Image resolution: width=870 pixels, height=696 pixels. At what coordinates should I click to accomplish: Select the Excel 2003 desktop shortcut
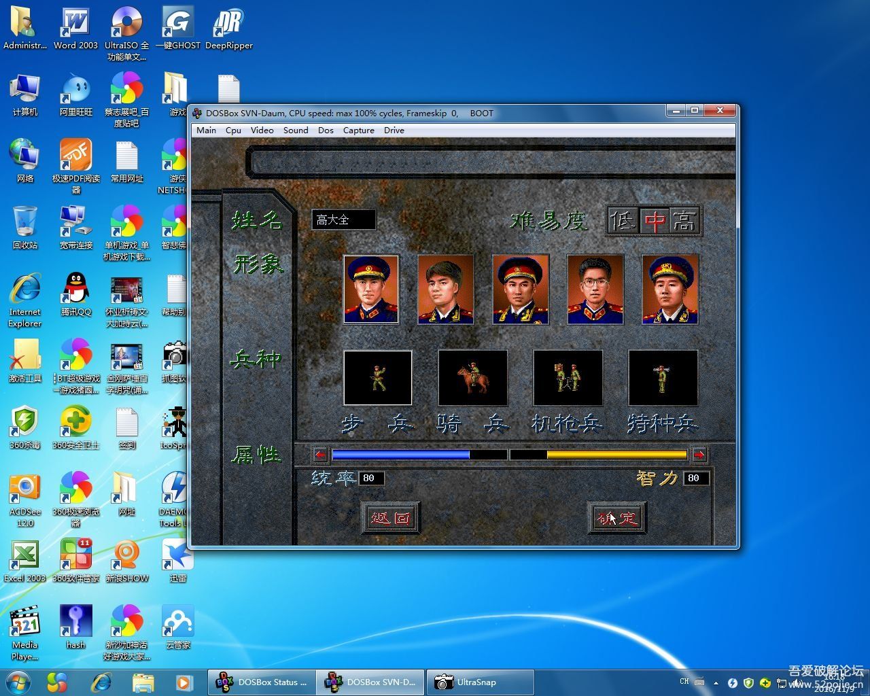pos(25,561)
